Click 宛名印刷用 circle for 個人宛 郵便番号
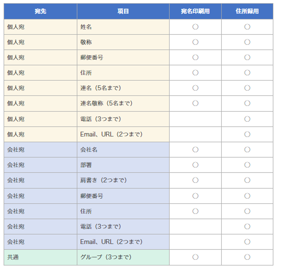Viewport: 281px width, 272px height. tap(195, 57)
